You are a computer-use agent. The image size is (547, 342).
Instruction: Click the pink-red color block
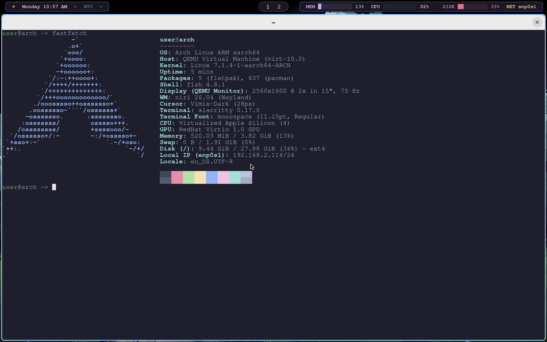177,177
